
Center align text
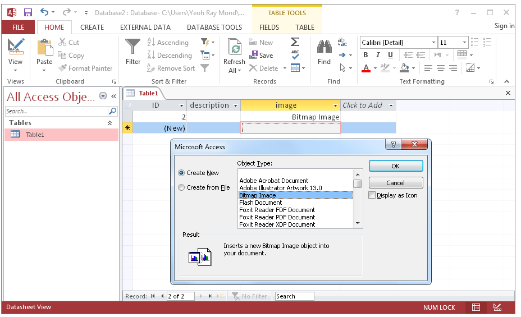tap(441, 68)
